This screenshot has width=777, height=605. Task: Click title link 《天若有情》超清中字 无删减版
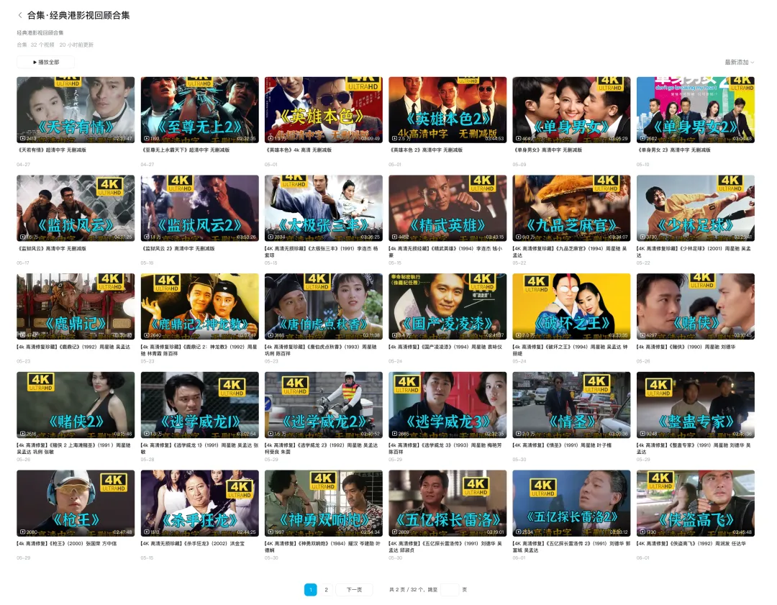coord(52,150)
